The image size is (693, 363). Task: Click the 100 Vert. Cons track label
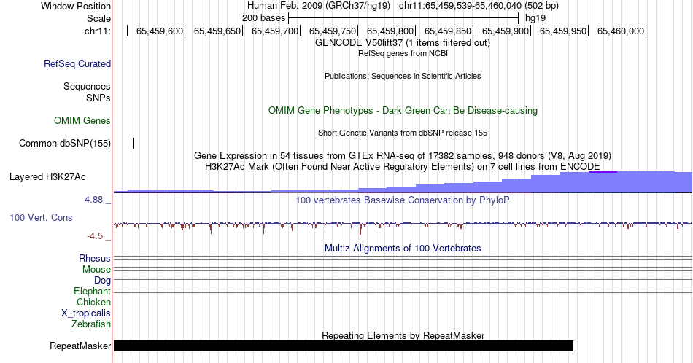tap(41, 217)
